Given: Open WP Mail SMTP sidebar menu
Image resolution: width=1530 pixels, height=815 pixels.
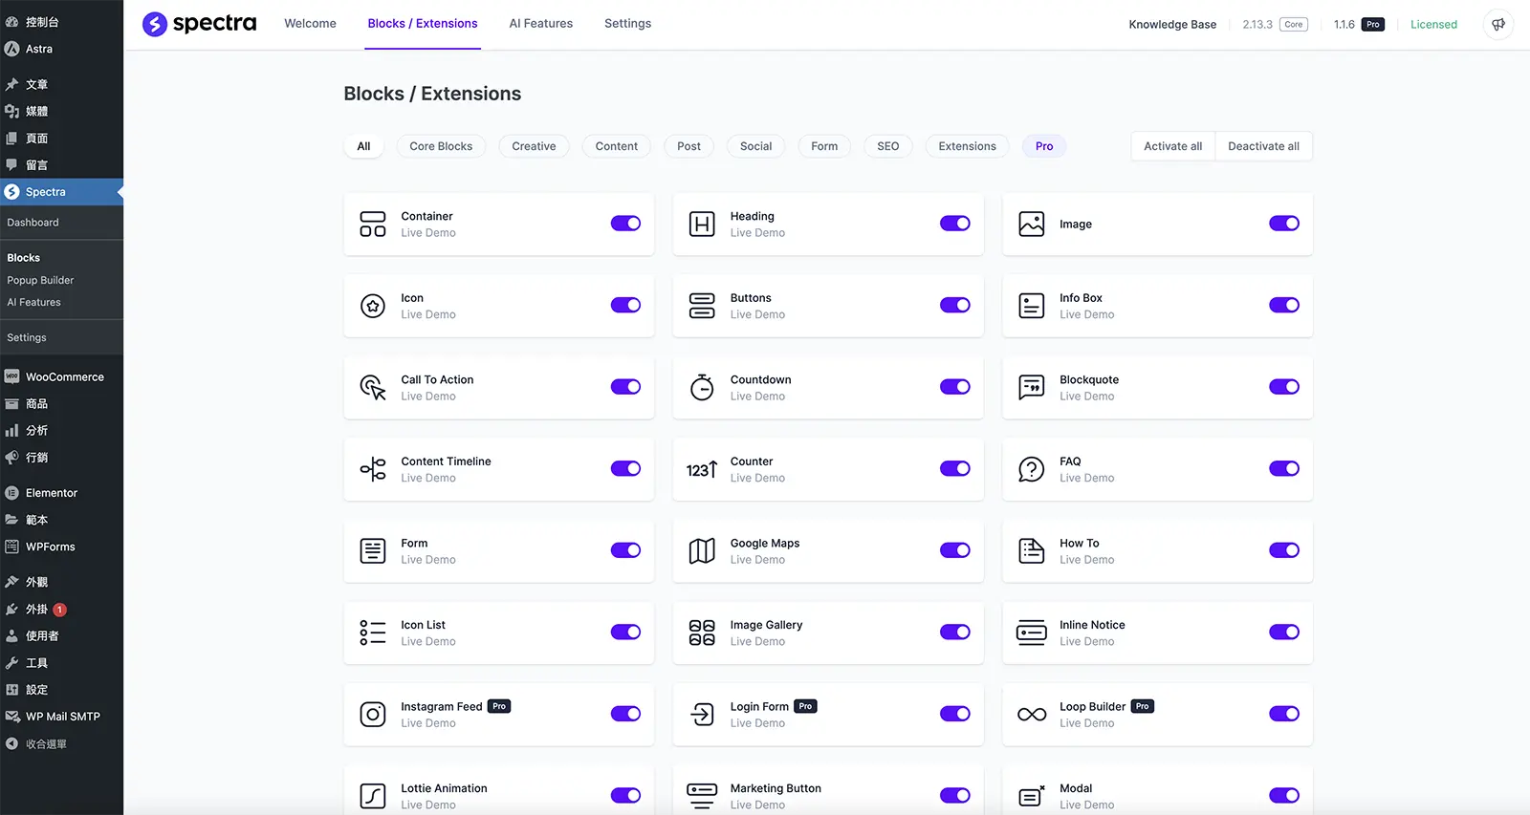Looking at the screenshot, I should (x=61, y=717).
